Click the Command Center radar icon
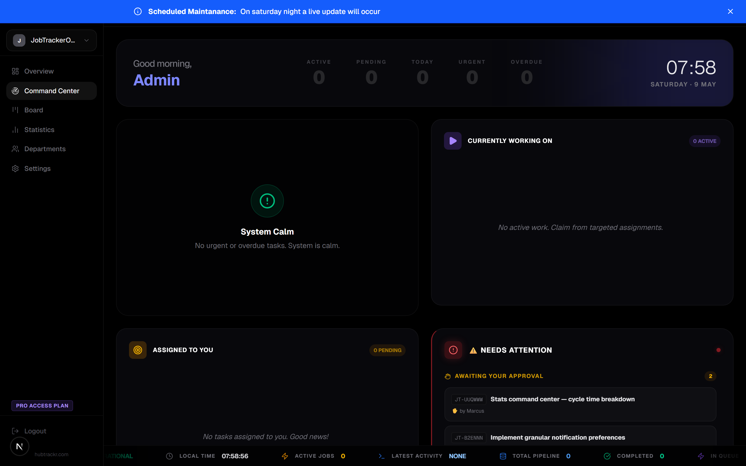This screenshot has height=466, width=746. 16,91
